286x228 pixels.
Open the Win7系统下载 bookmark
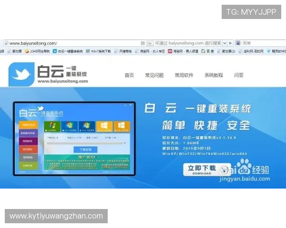(98, 51)
